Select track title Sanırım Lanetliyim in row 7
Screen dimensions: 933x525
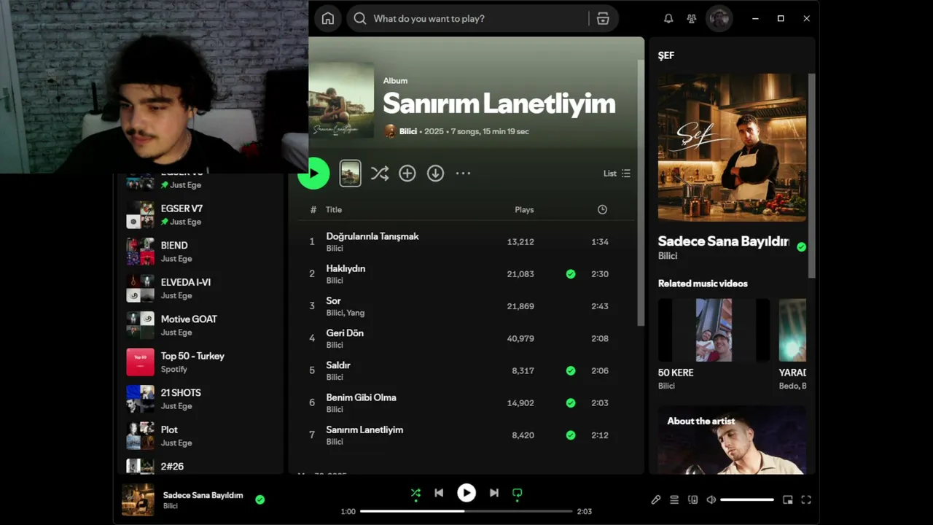coord(364,430)
